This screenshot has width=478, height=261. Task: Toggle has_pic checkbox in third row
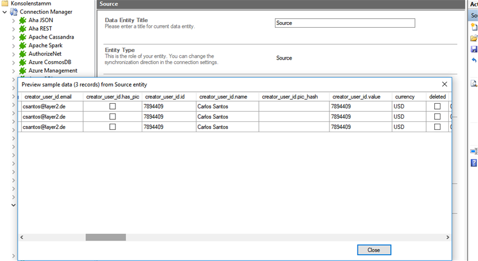[112, 127]
